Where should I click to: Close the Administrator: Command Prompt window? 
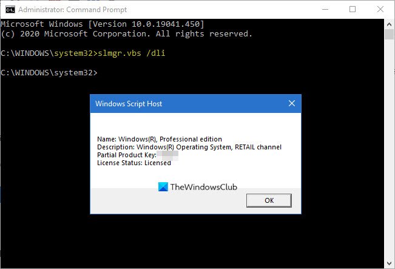pyautogui.click(x=380, y=9)
